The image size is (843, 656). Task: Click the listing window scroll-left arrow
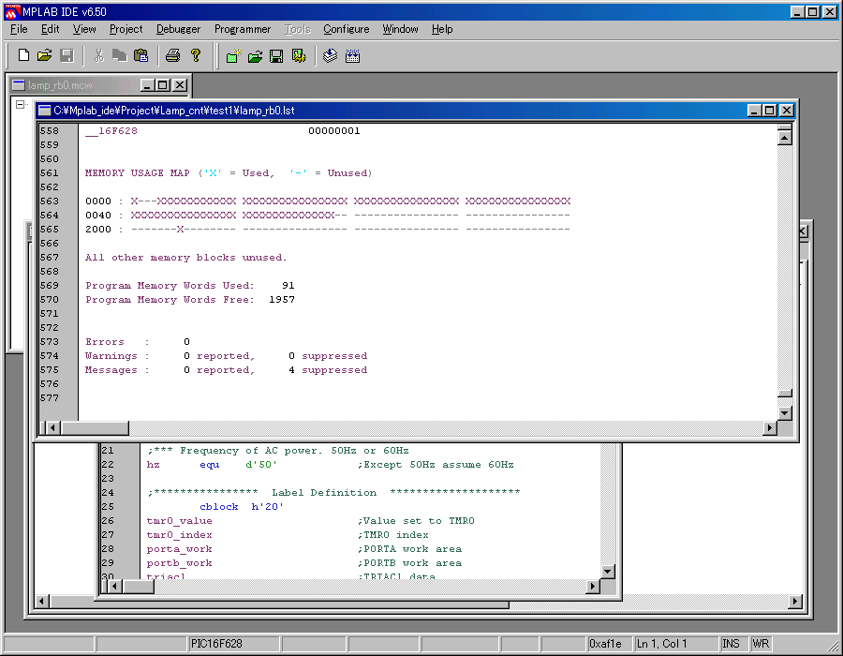pyautogui.click(x=52, y=427)
